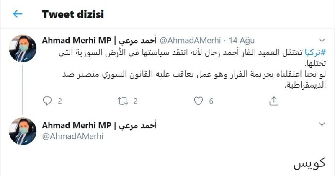Click the retweet count number 2
Image resolution: width=335 pixels, height=176 pixels.
click(x=135, y=101)
